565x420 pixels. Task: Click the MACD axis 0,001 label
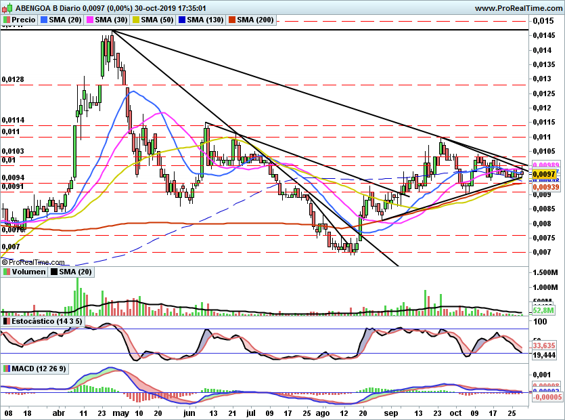(542, 375)
